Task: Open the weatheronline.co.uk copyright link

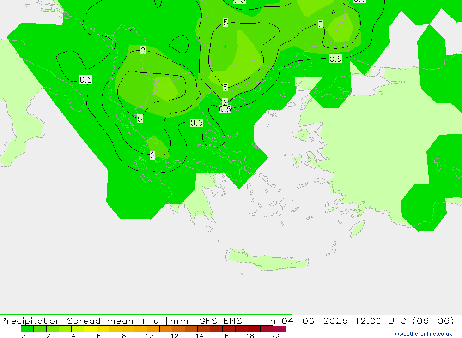Action: 423,334
